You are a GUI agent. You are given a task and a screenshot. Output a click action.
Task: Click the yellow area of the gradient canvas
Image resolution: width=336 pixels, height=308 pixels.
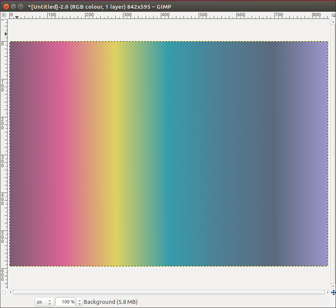point(114,151)
